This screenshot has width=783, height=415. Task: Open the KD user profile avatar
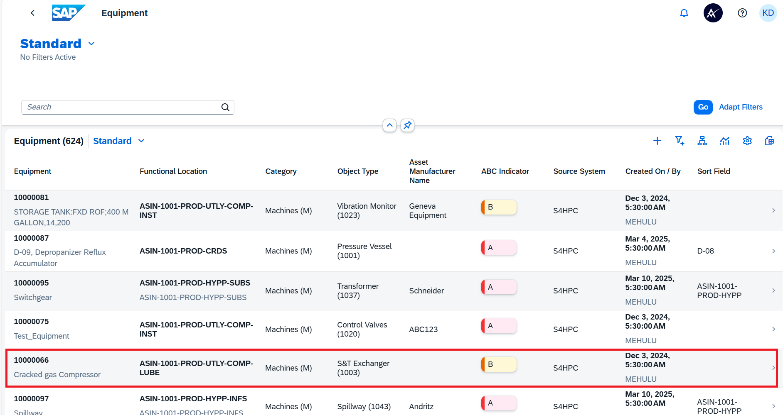[x=768, y=13]
